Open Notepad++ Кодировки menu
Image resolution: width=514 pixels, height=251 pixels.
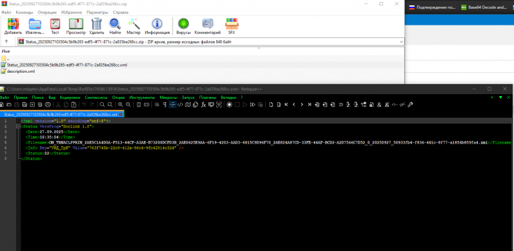point(70,97)
